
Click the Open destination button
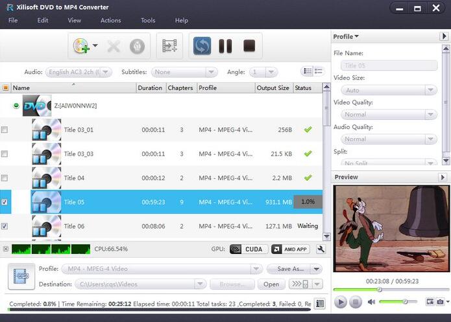[271, 284]
